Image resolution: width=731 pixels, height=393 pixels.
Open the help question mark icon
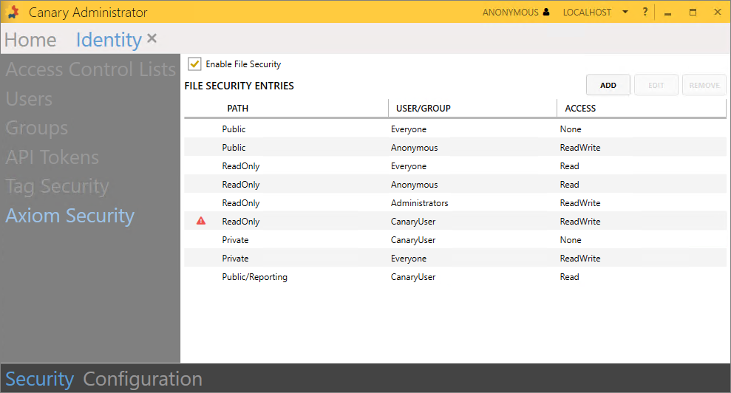[645, 13]
